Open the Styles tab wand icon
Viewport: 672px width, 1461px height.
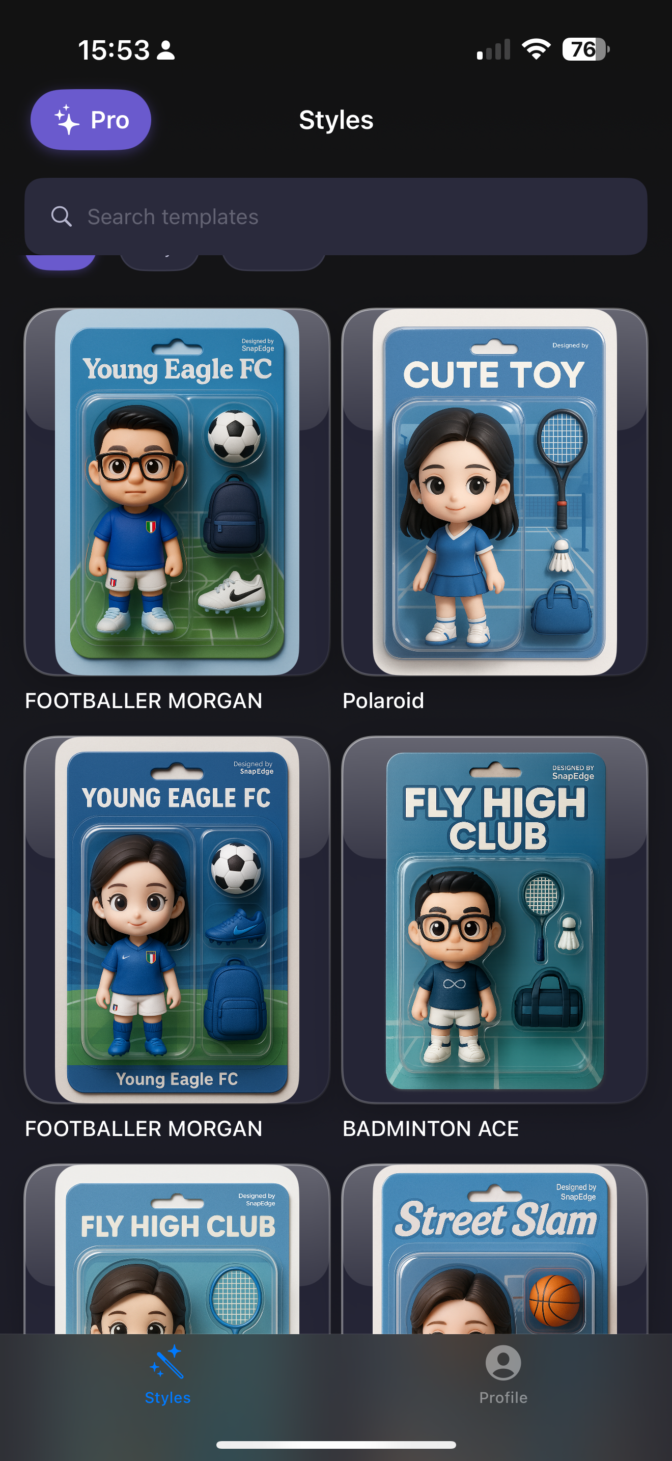tap(167, 1362)
